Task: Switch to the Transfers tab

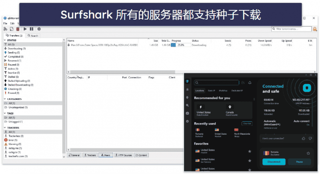Action: (x=14, y=36)
